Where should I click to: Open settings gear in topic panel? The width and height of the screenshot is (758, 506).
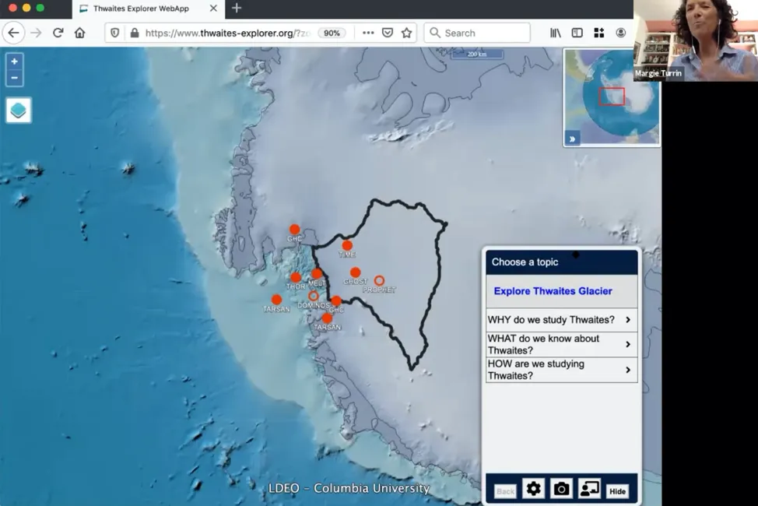tap(533, 489)
